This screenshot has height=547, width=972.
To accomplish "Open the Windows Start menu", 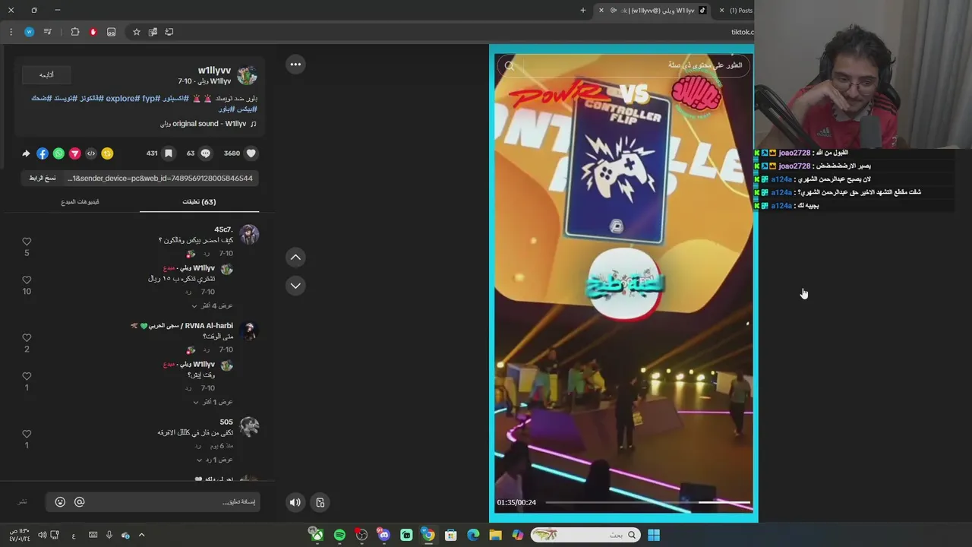I will point(653,535).
